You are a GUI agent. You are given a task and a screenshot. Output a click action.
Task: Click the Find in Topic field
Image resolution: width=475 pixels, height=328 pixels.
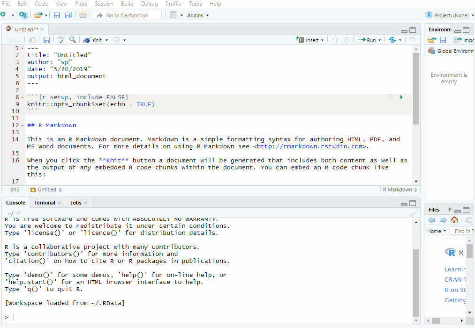(x=462, y=231)
